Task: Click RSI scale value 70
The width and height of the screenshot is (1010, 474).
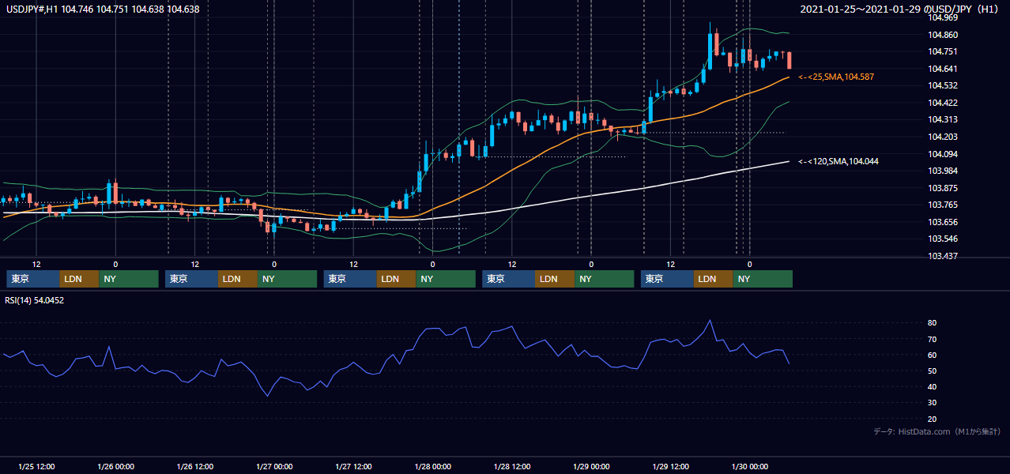Action: coord(933,339)
